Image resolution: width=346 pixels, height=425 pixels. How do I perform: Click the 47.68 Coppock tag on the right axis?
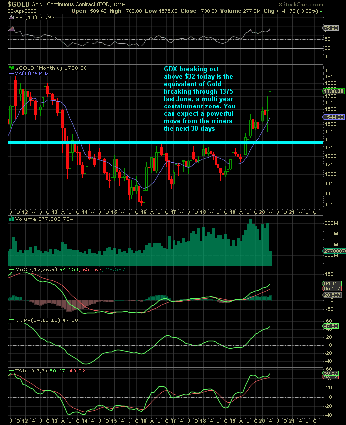pyautogui.click(x=331, y=326)
